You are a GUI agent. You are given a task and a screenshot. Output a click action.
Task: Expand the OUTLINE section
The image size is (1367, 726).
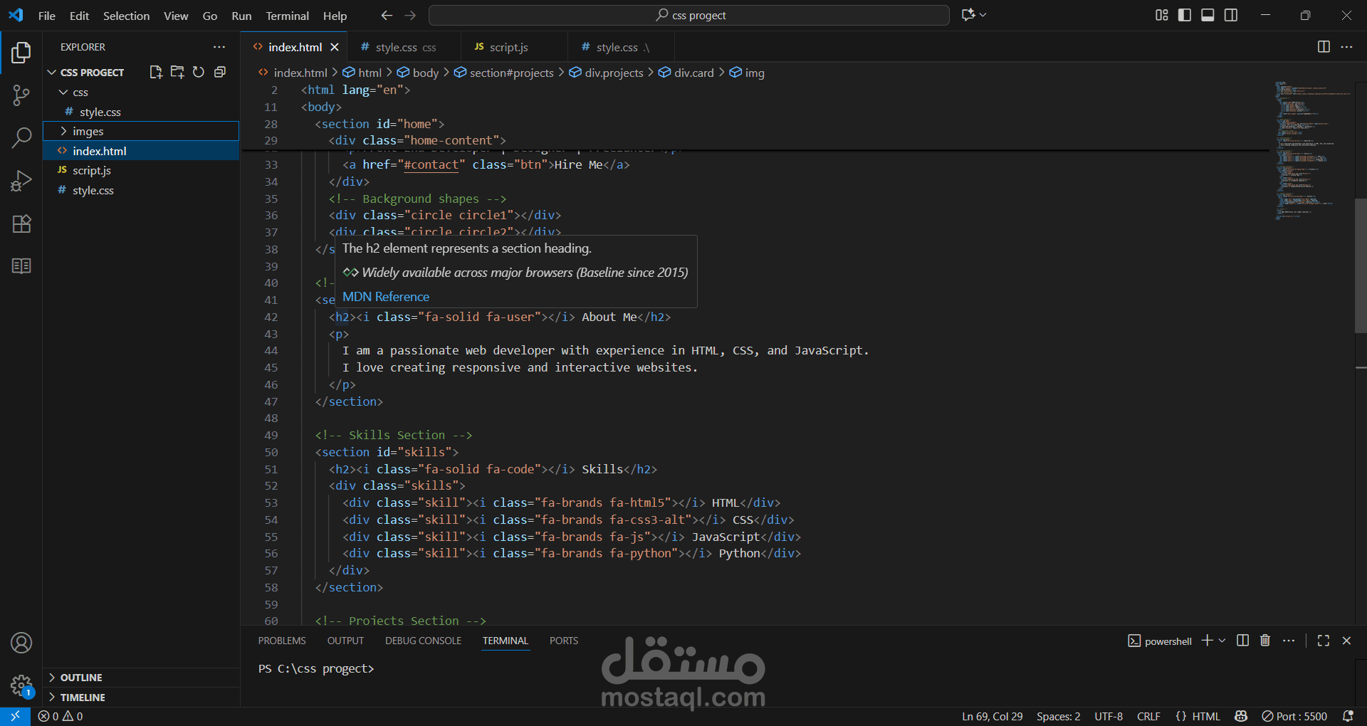tap(81, 678)
